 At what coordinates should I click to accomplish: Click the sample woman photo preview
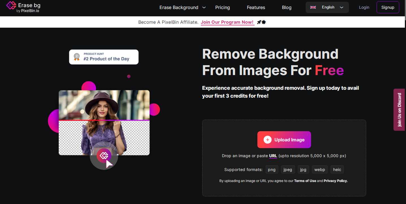click(x=104, y=122)
